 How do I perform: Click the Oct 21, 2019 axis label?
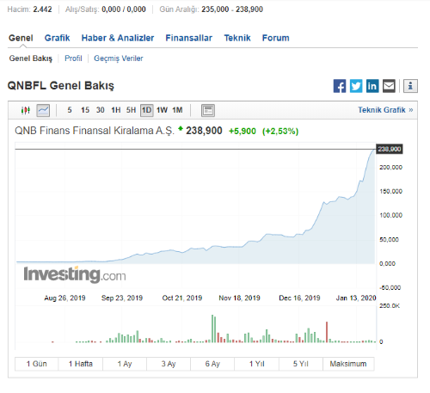(x=182, y=298)
